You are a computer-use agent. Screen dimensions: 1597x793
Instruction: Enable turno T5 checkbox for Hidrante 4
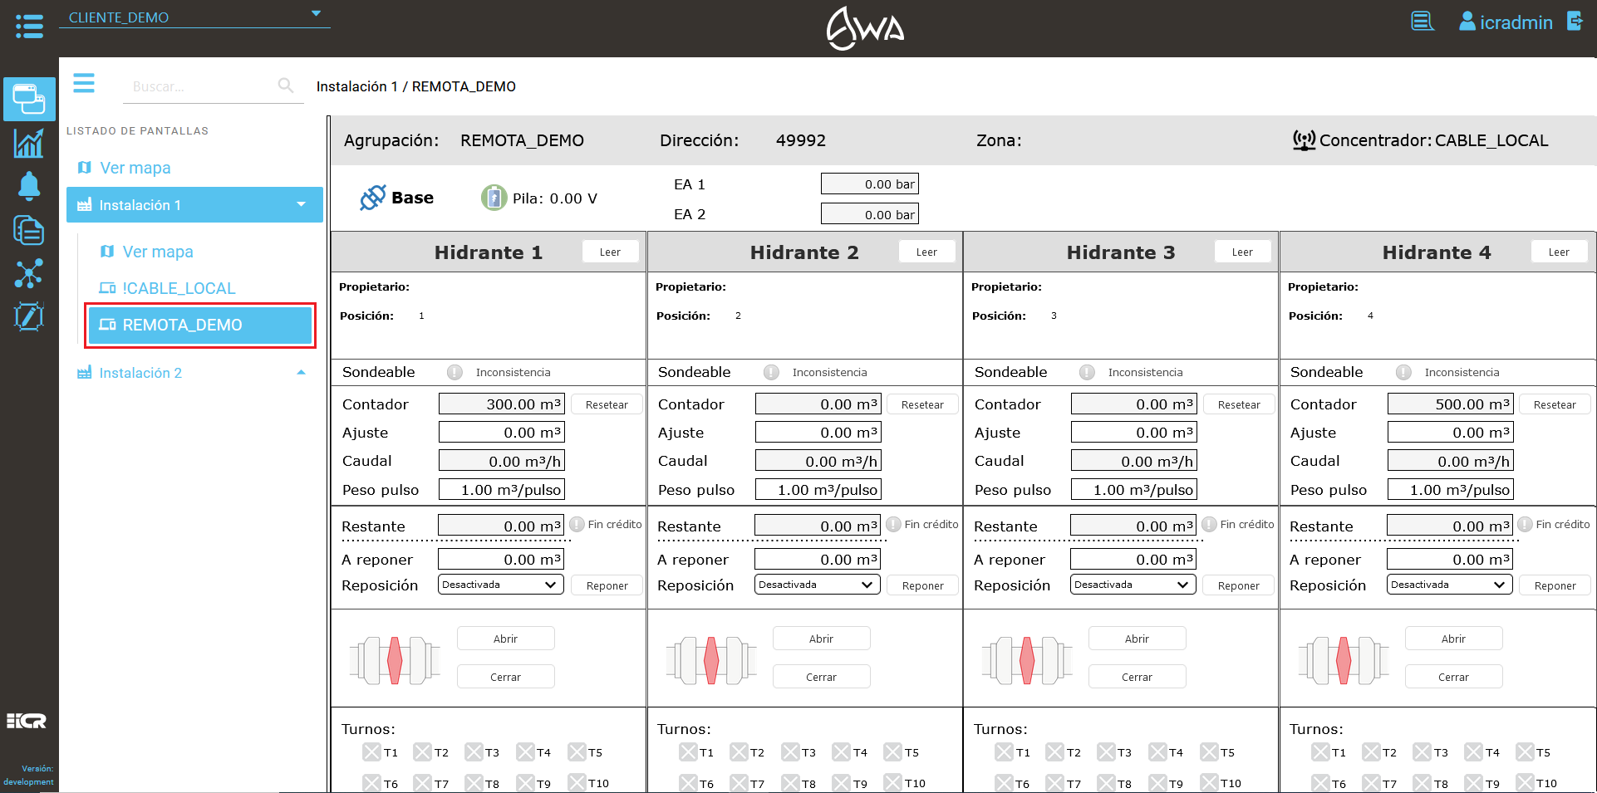(1525, 752)
